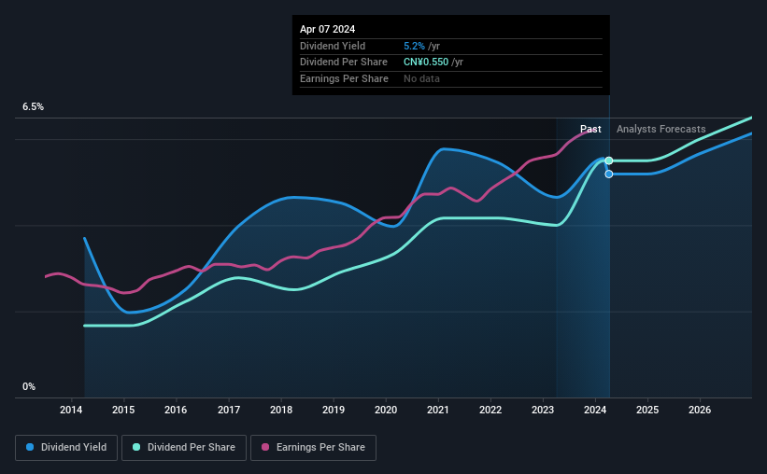The width and height of the screenshot is (767, 474).
Task: Click the teal data point marker at April 2024
Action: click(x=609, y=160)
